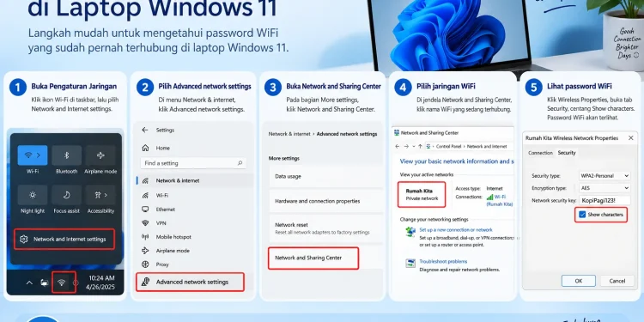Go back using Settings back arrow
Screen dimensions: 644x322
[x=144, y=130]
